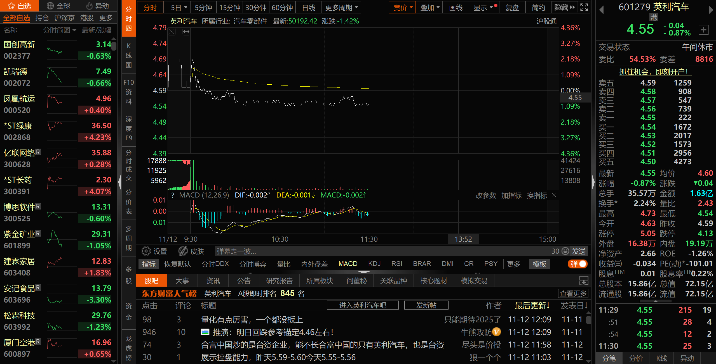The image size is (716, 364).
Task: Click the horizontal stretch arrow icon on chart
Action: coord(186,32)
